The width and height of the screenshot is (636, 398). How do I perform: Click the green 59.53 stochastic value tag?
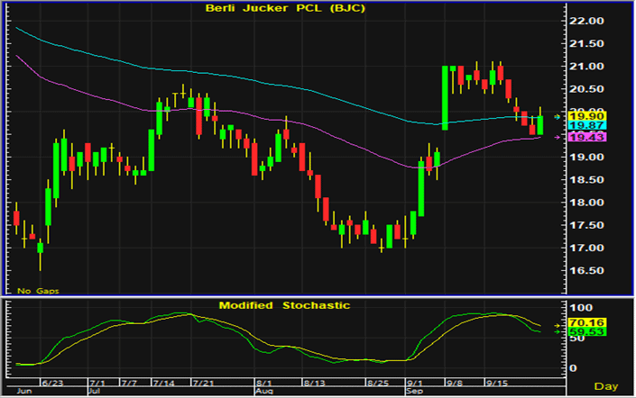590,331
